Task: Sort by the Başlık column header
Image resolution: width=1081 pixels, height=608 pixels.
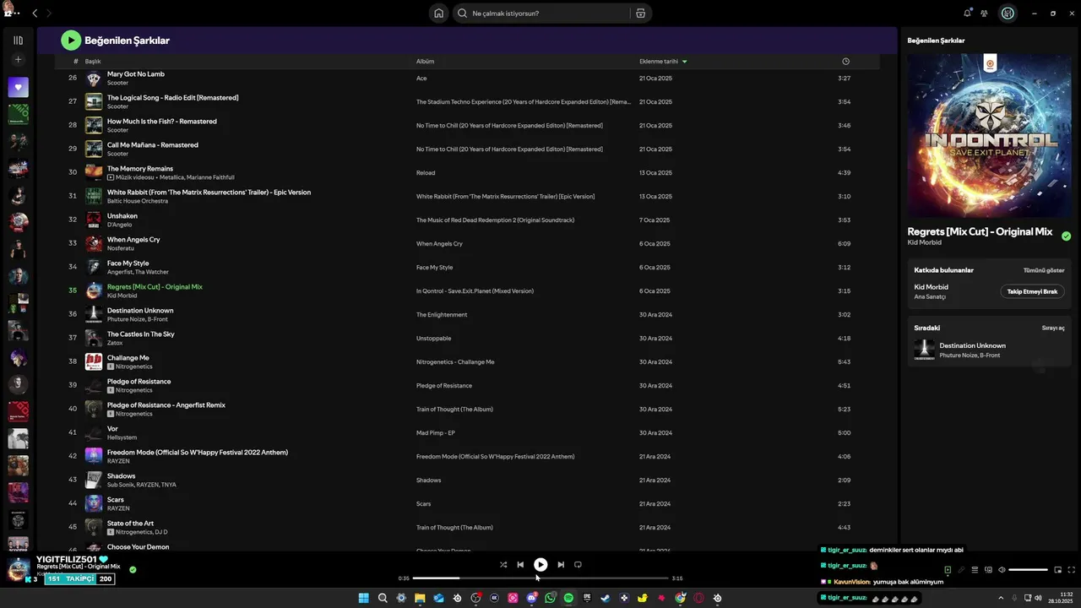Action: pos(93,62)
